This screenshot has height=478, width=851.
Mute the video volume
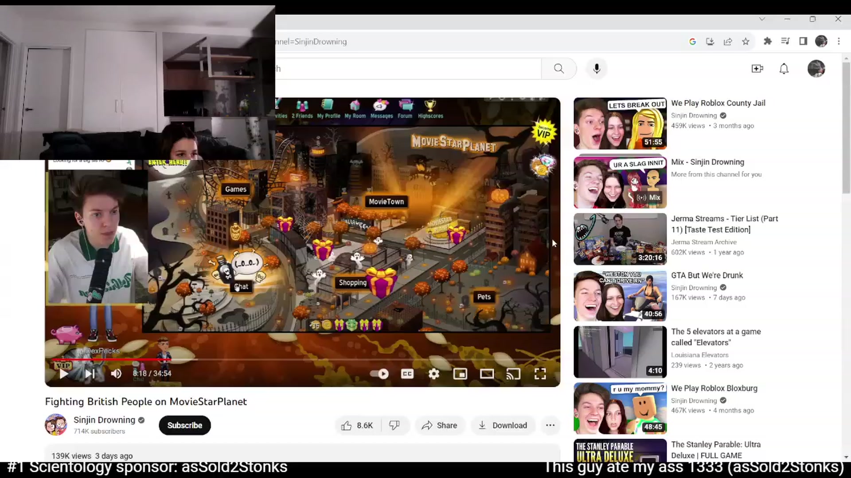[x=116, y=374]
